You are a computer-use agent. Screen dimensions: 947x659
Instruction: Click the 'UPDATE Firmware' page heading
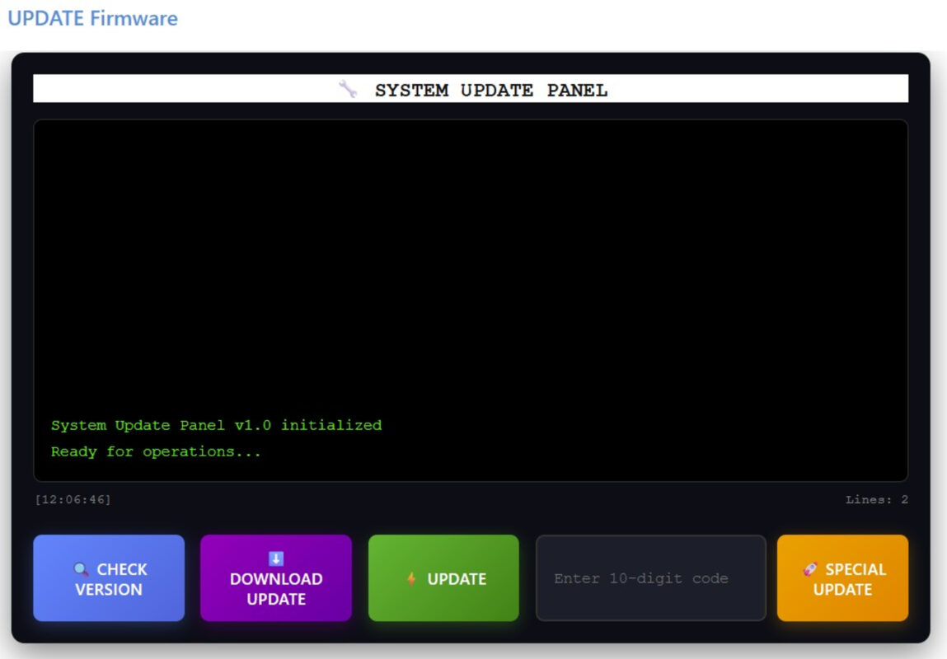[92, 18]
